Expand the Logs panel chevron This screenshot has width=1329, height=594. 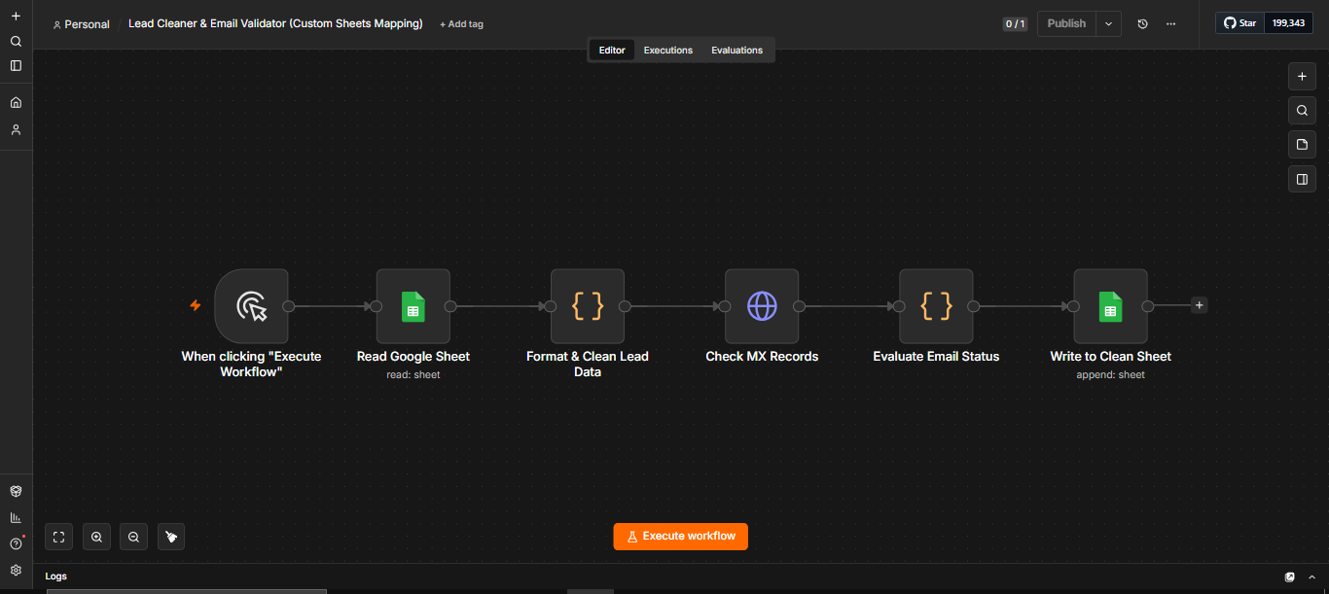1311,577
